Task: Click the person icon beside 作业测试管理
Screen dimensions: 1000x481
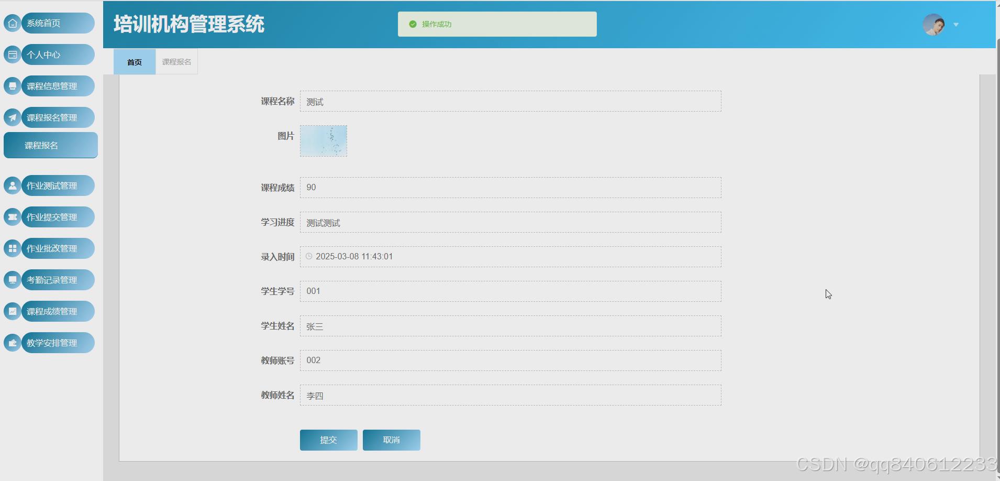Action: pyautogui.click(x=13, y=185)
